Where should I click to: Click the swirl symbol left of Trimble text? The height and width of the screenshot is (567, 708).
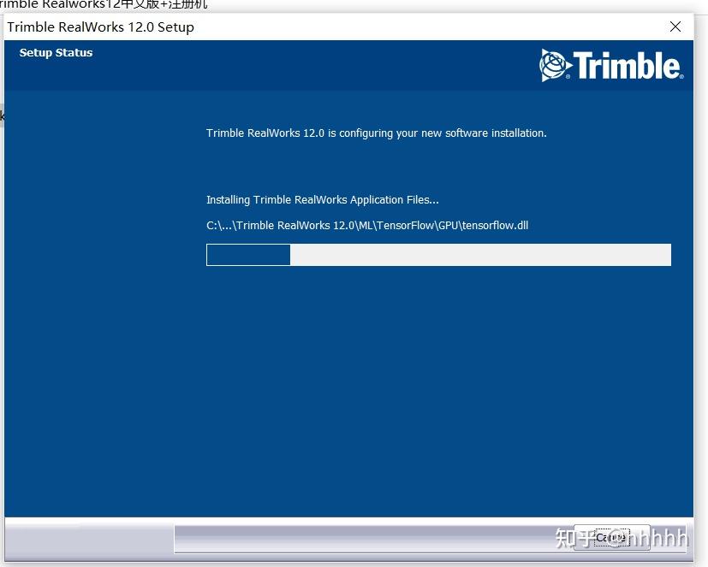click(x=551, y=64)
